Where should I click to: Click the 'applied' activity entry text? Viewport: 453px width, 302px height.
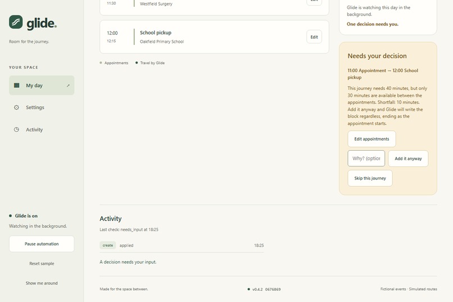tap(126, 245)
